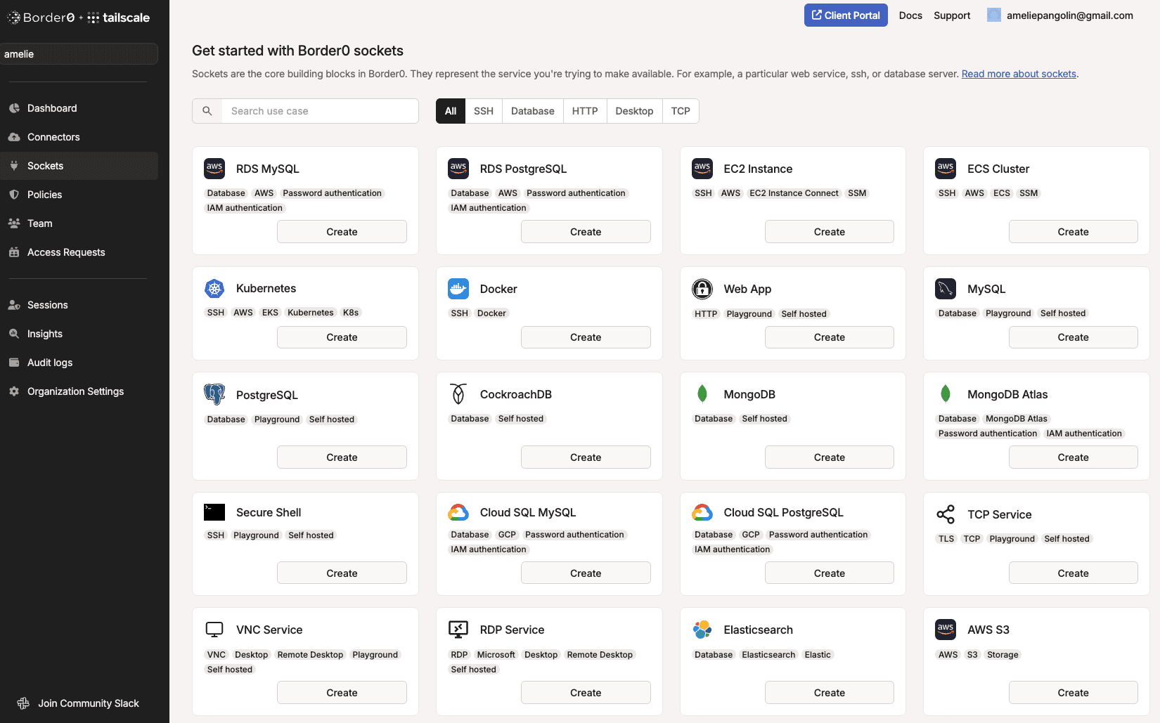Click the MongoDB Atlas tag
This screenshot has height=723, width=1160.
point(1016,419)
